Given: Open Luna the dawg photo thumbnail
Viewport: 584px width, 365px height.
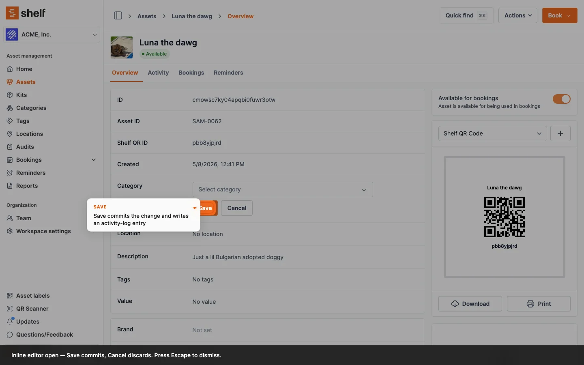Looking at the screenshot, I should pos(122,47).
